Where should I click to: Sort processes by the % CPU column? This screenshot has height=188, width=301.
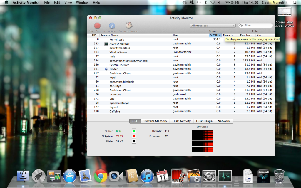tap(215, 35)
